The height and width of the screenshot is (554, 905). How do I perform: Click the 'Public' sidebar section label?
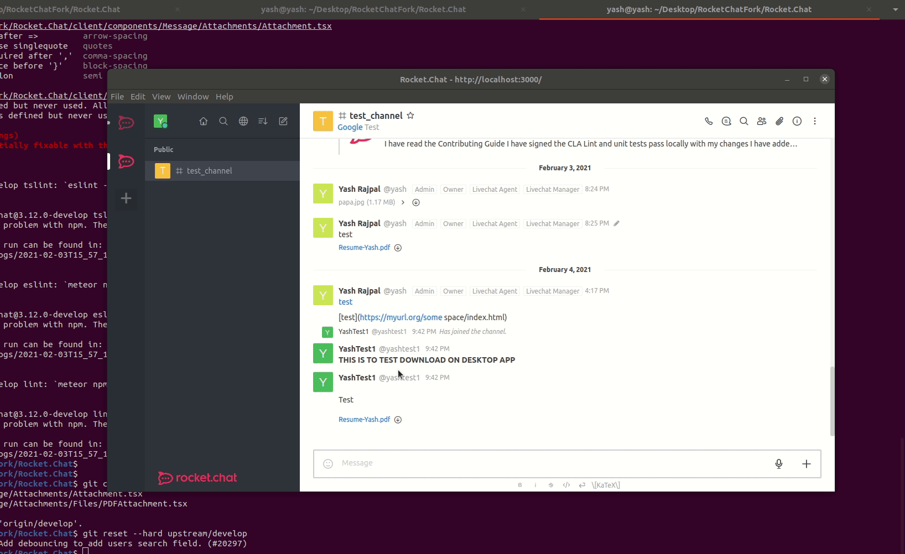click(163, 149)
